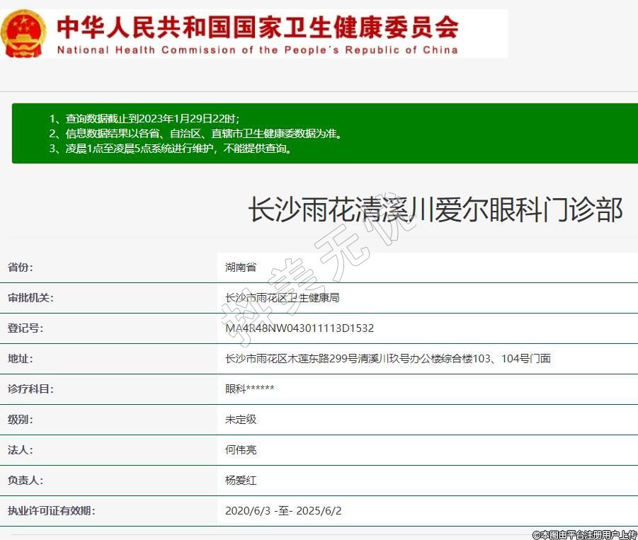Click the 审批机关 row label
Viewport: 638px width, 540px height.
[x=30, y=298]
